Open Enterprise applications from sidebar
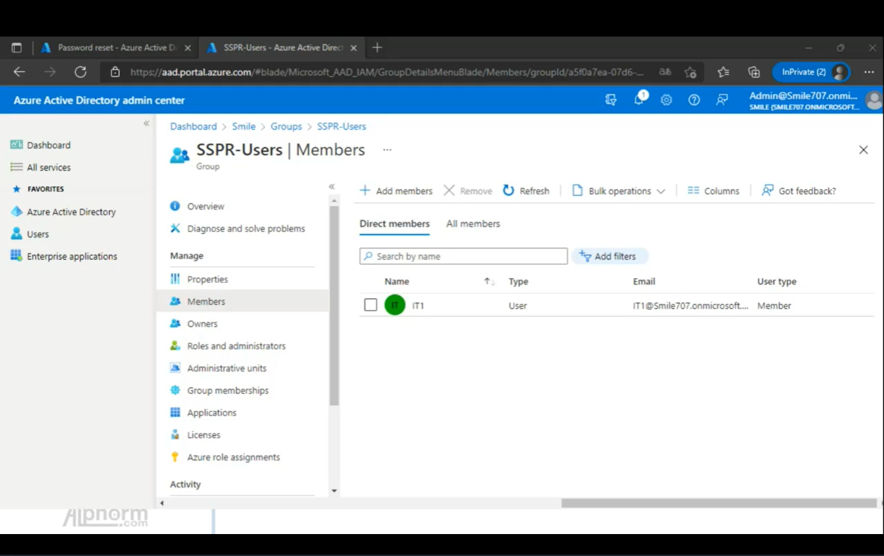The image size is (884, 556). 73,256
